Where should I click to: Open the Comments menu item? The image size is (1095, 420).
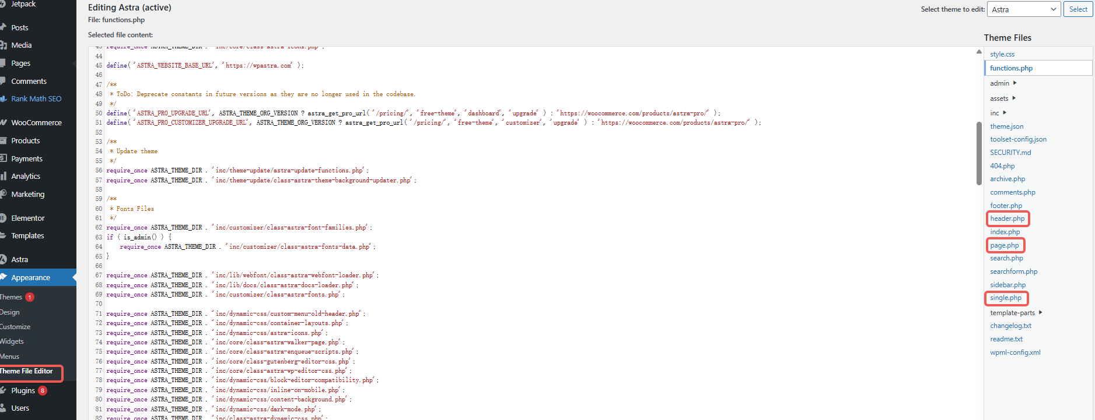coord(29,81)
